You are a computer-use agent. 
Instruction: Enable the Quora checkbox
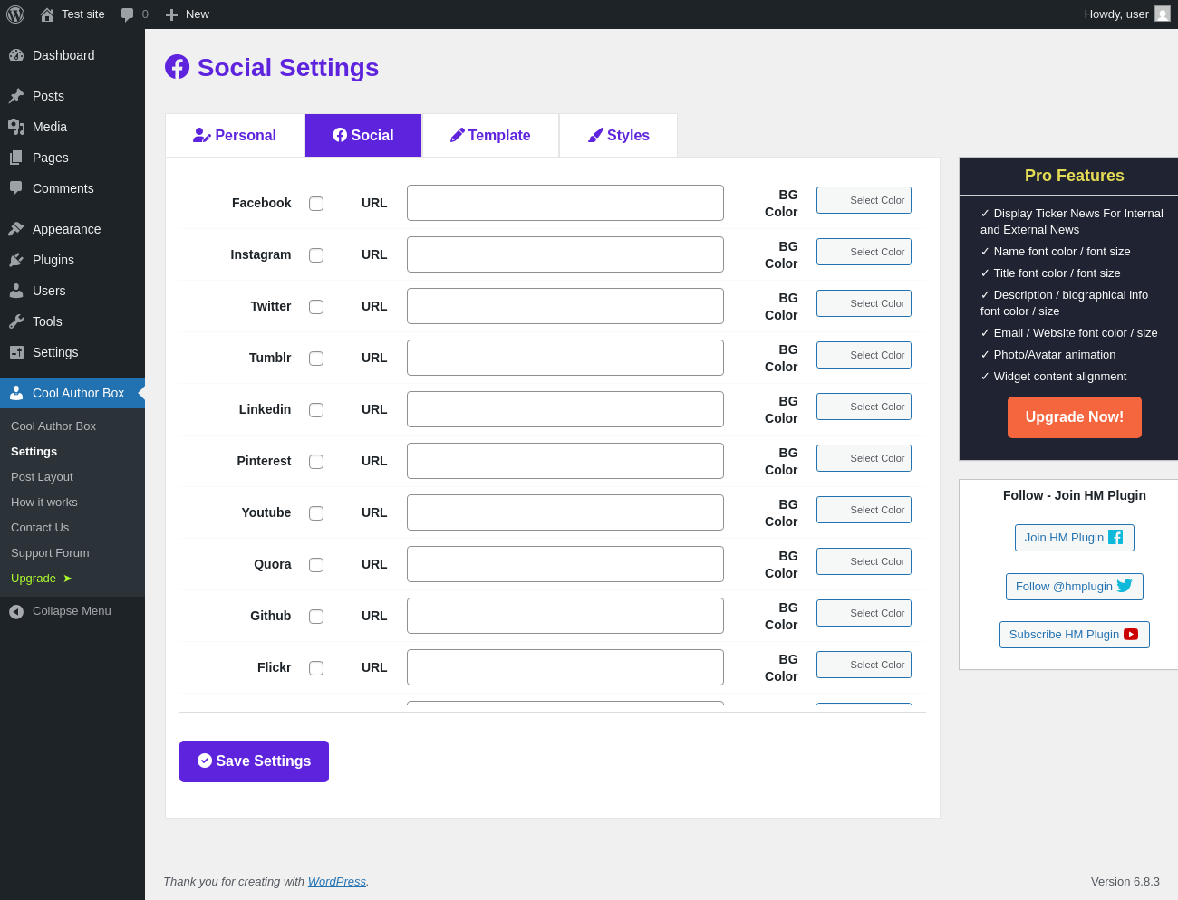(316, 565)
